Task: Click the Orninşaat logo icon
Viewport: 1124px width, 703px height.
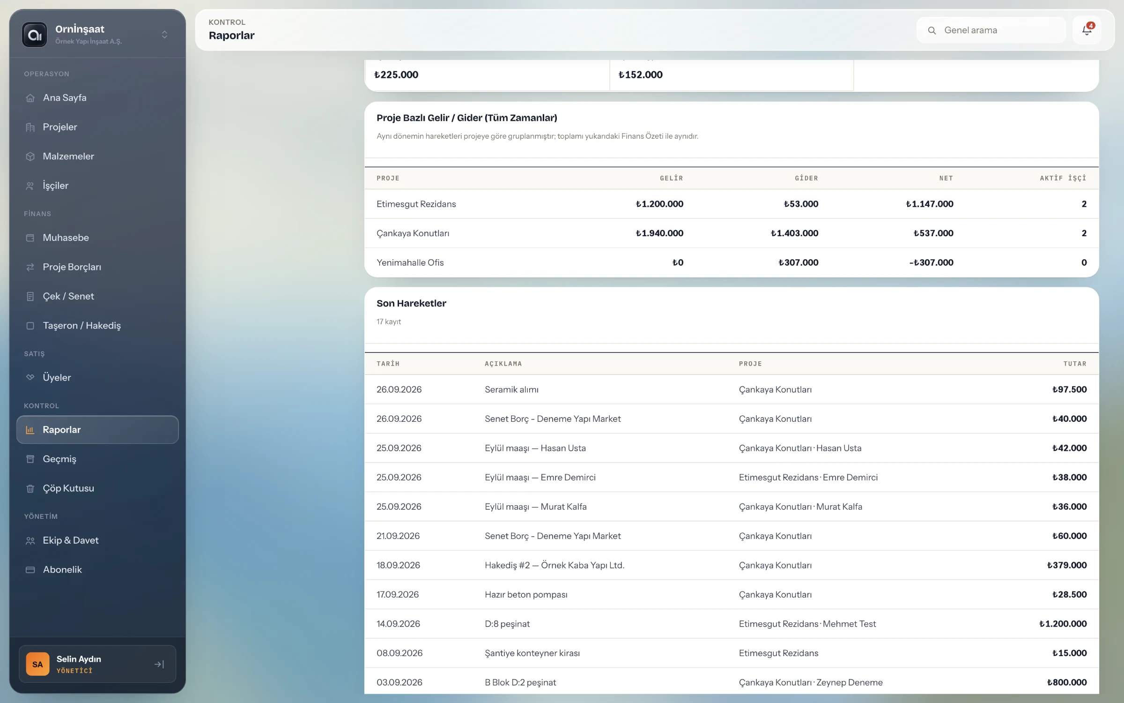Action: [x=35, y=35]
